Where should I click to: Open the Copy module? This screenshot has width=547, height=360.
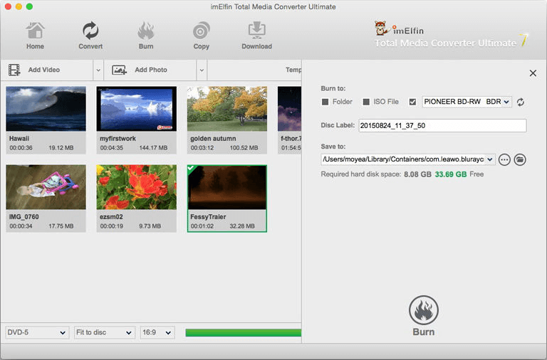click(x=201, y=36)
